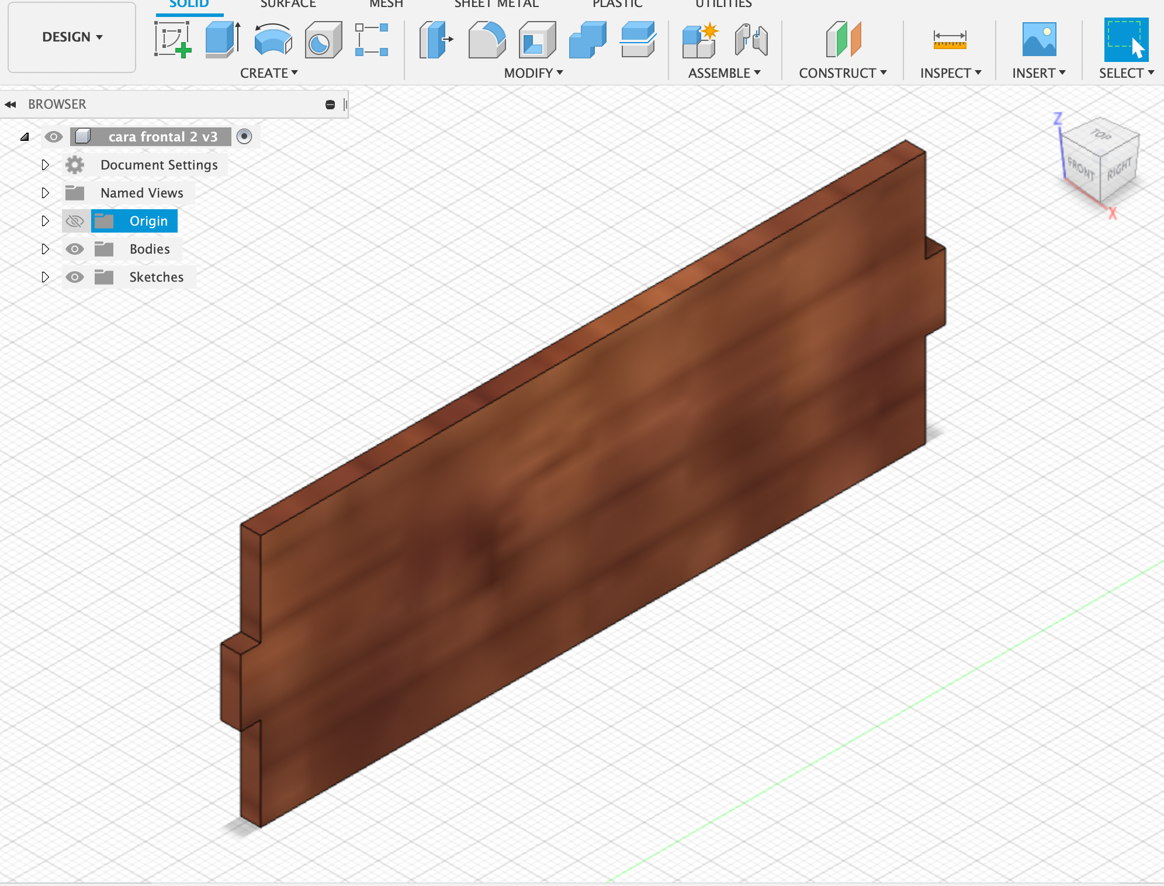The image size is (1164, 886).
Task: Select the Joint tool icon
Action: tap(751, 40)
